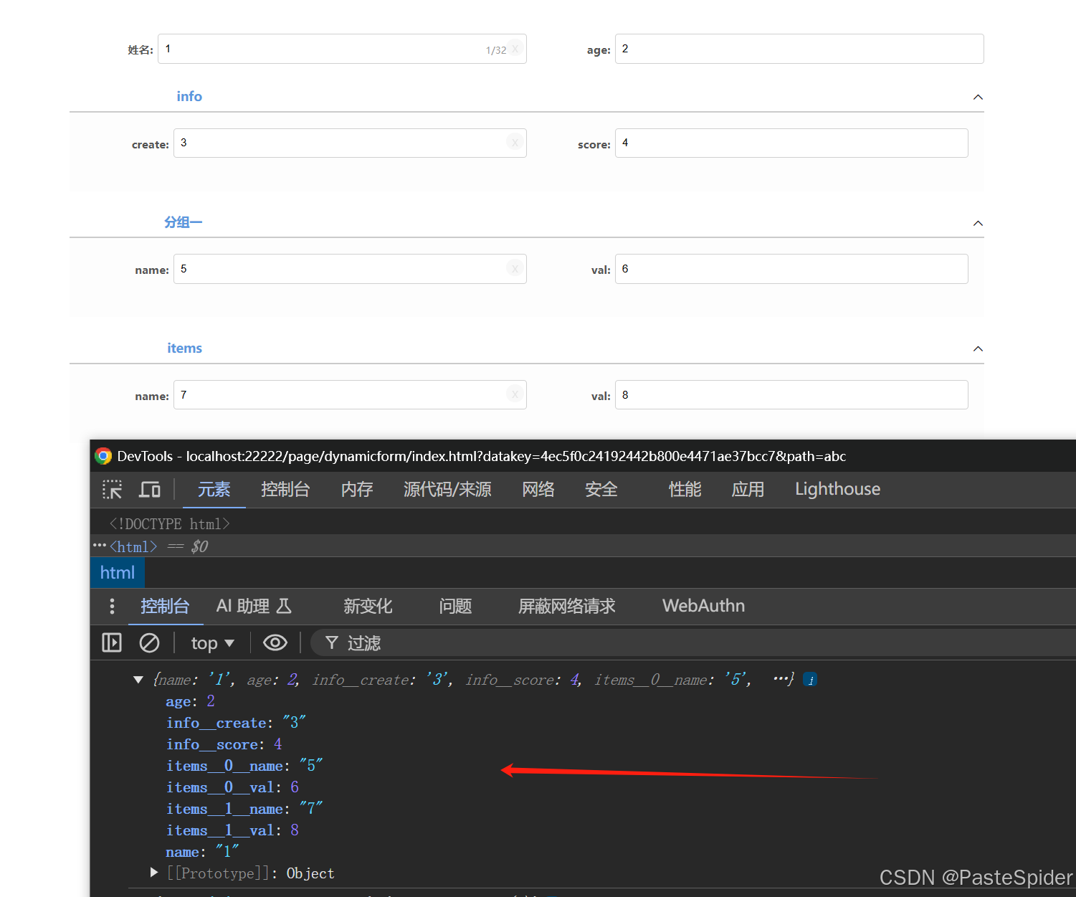Open the top context dropdown
1076x897 pixels.
(212, 643)
